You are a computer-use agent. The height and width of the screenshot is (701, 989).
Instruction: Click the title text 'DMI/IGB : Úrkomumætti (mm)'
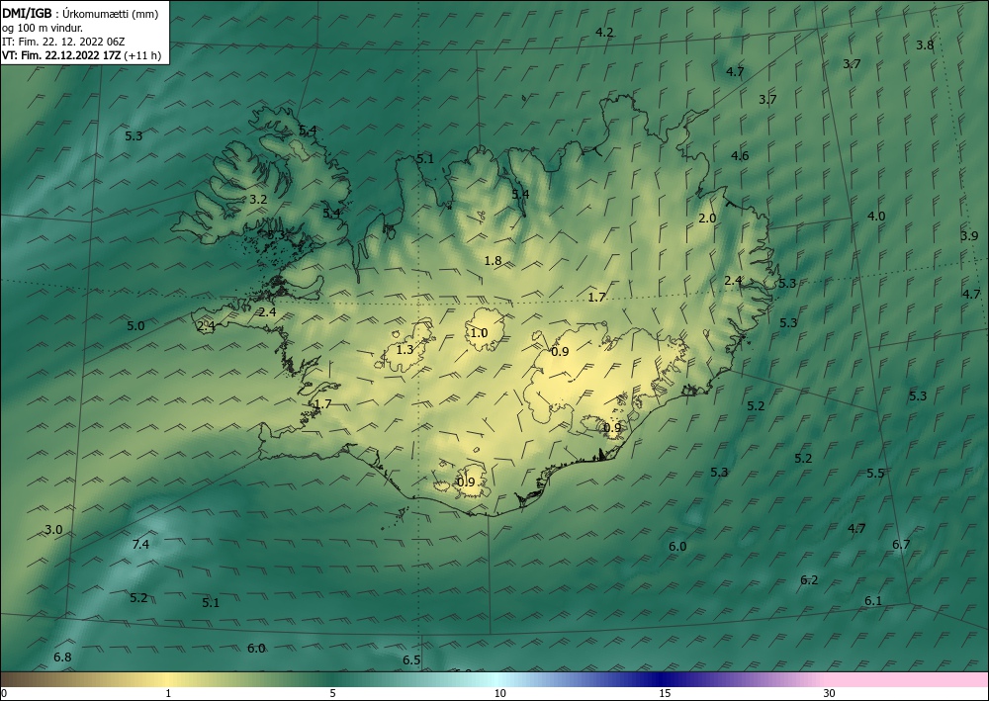[80, 14]
